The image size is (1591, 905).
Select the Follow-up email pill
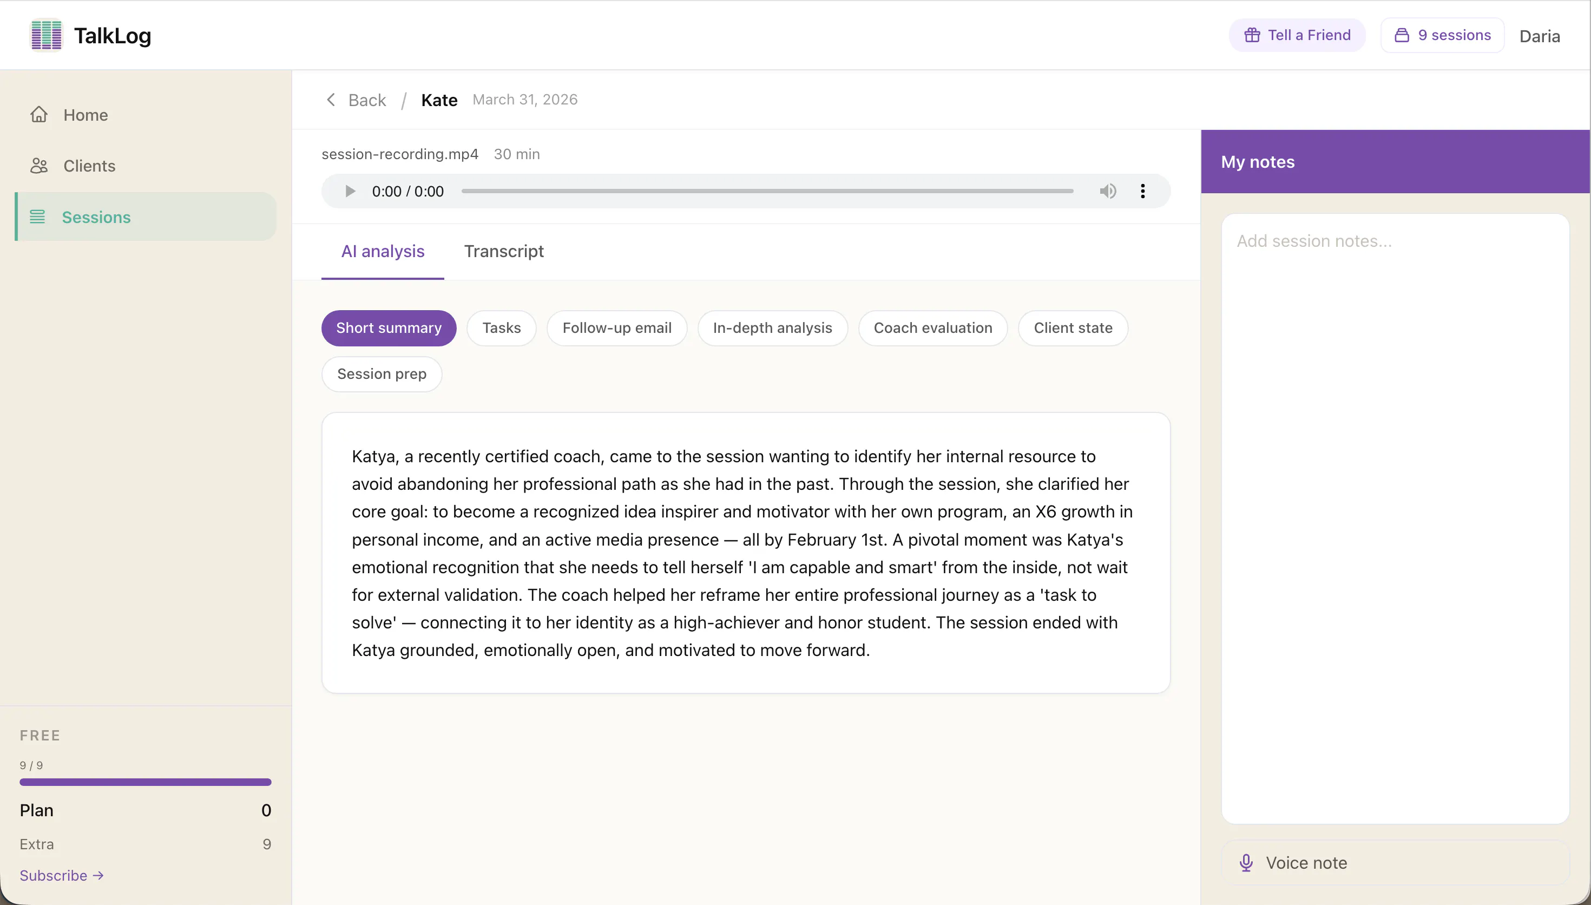point(617,328)
